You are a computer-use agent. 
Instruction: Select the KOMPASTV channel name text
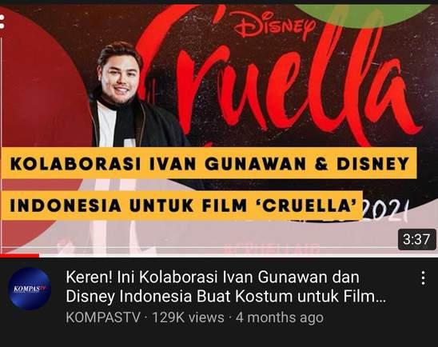pos(103,317)
